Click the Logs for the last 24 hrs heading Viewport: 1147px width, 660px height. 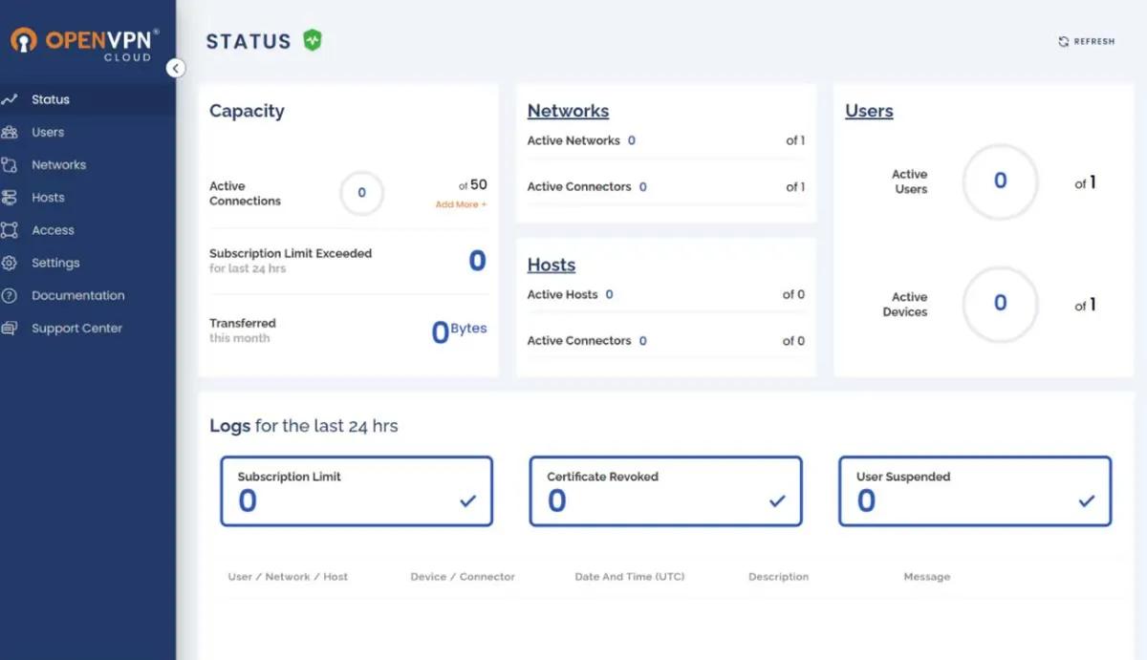[x=304, y=426]
